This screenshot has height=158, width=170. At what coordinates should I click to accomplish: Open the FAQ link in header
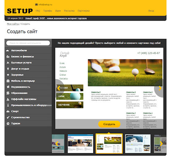(38, 11)
